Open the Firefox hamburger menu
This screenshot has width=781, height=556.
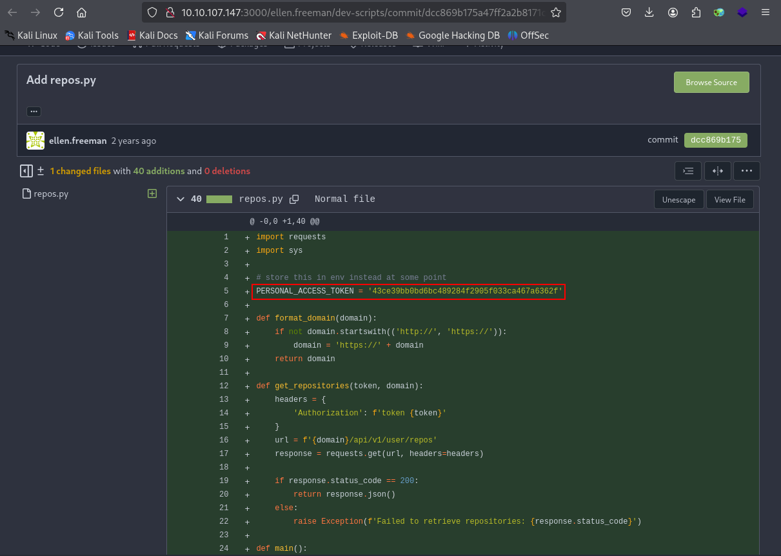(x=766, y=12)
